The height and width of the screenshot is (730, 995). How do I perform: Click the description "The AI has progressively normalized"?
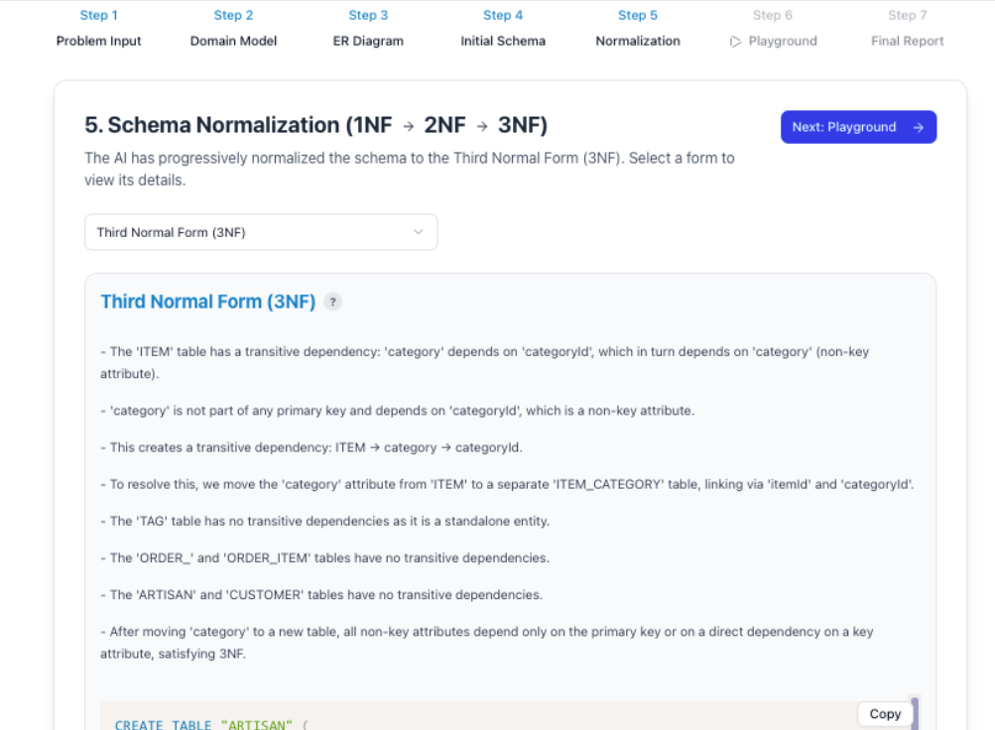410,170
